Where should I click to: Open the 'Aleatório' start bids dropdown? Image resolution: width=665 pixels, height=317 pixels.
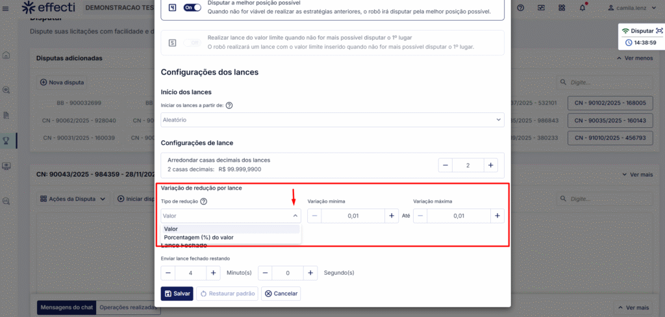click(332, 120)
